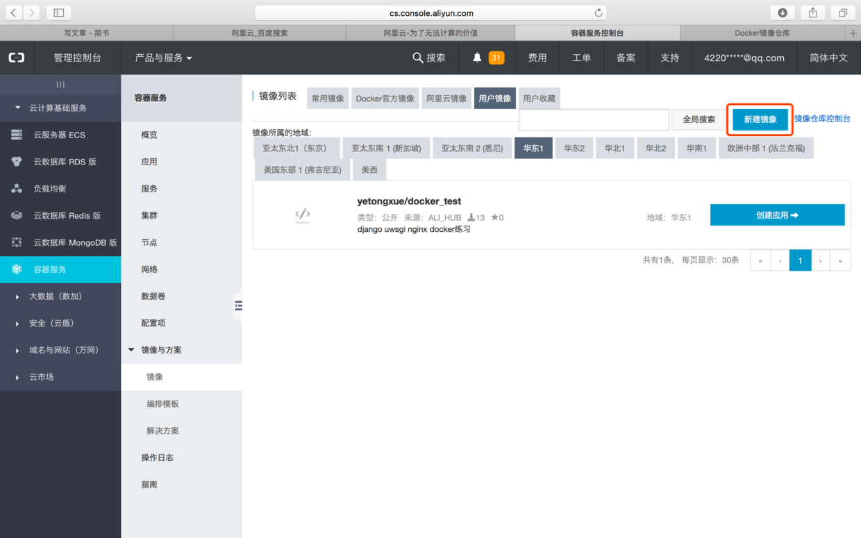
Task: Collapse the 云计算基础服务 section
Action: 60,108
